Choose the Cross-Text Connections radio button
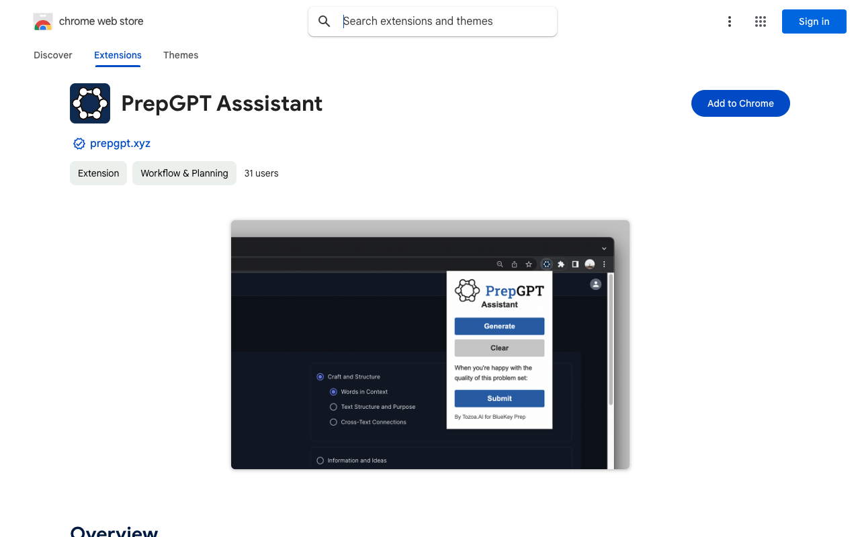 333,422
